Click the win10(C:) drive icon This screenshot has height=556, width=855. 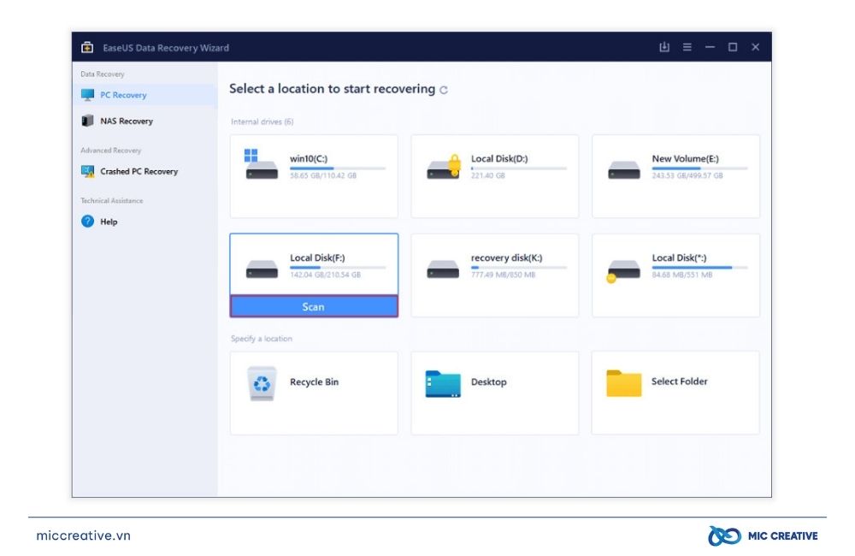tap(261, 164)
